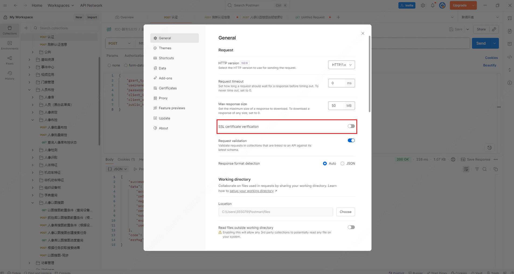The width and height of the screenshot is (514, 274).
Task: Select JSON response format radio button
Action: [342, 163]
